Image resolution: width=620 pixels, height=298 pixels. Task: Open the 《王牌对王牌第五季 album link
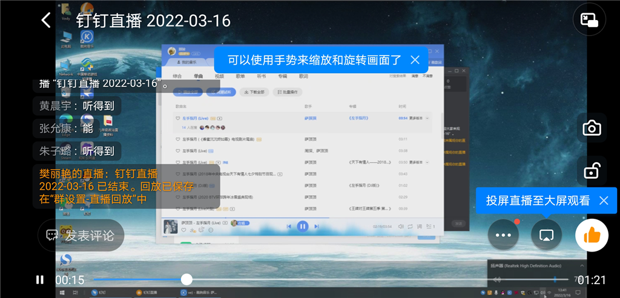(x=369, y=209)
